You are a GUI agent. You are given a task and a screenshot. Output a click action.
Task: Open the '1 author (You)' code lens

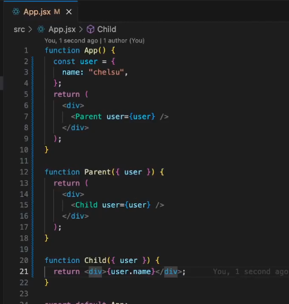[124, 40]
